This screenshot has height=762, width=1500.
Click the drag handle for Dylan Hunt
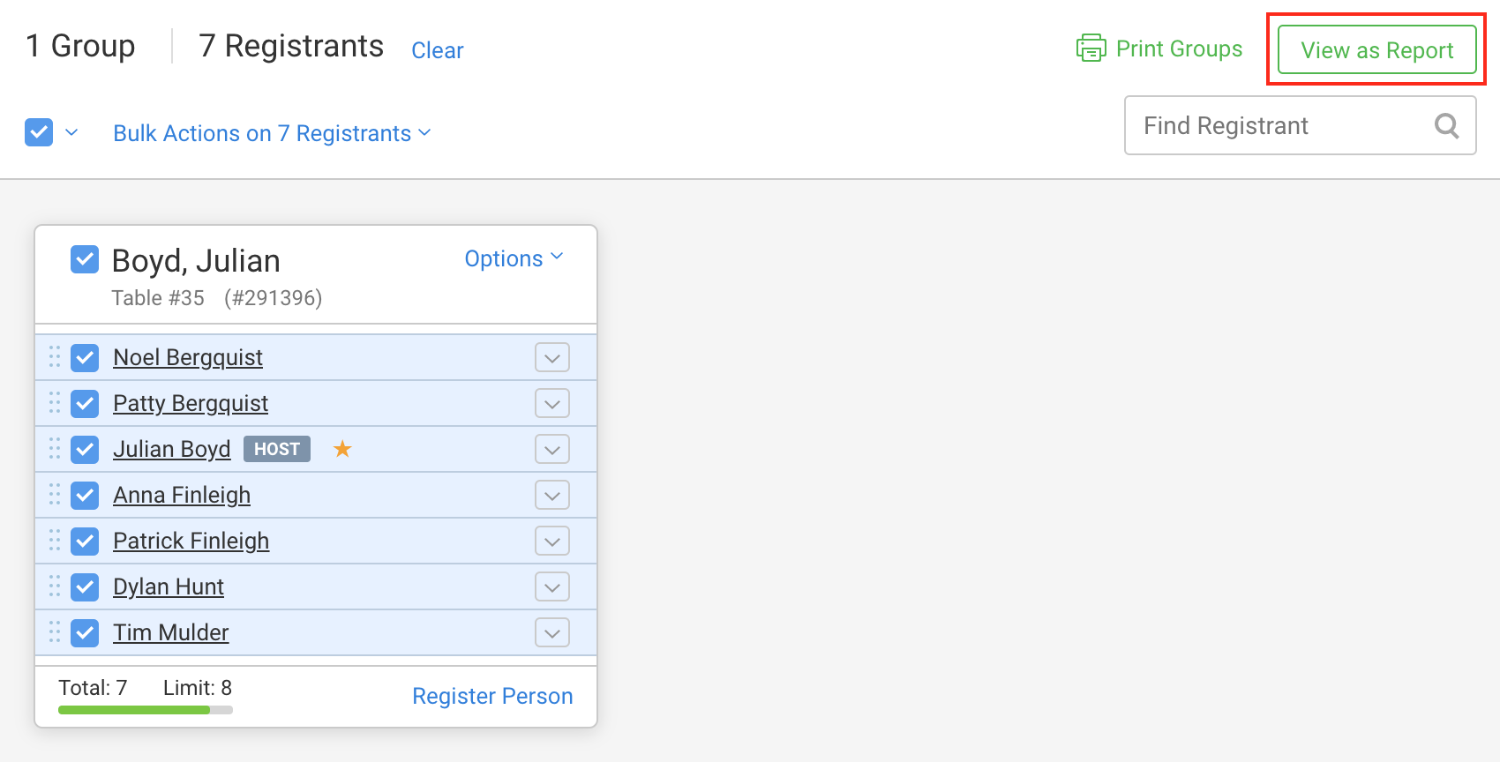point(55,586)
